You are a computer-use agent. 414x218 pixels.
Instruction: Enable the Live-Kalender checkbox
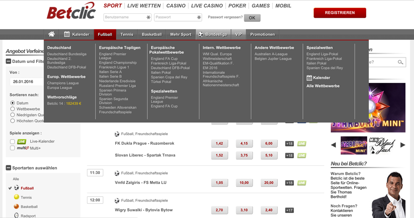pyautogui.click(x=13, y=142)
